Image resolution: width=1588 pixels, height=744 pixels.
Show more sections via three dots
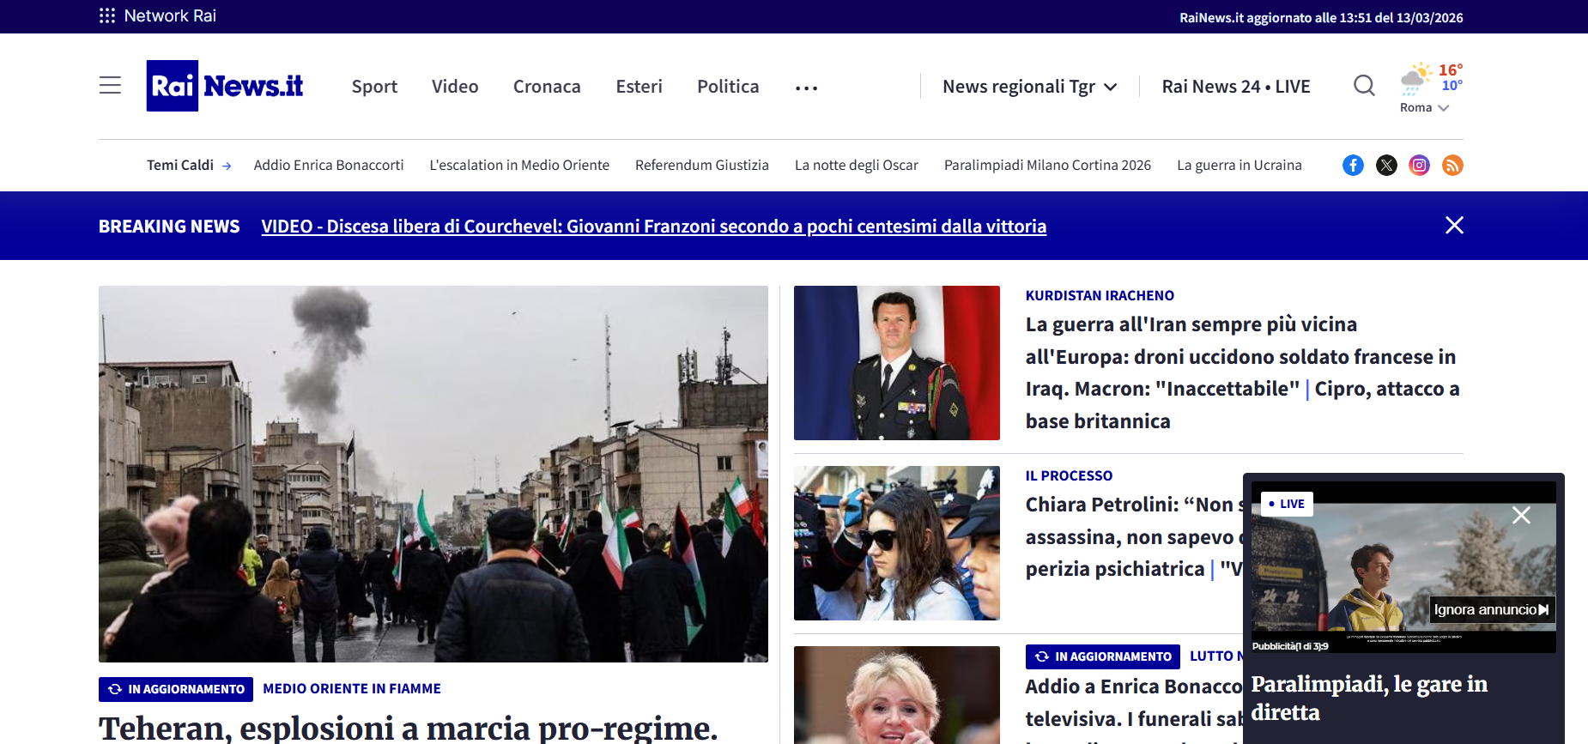[806, 88]
